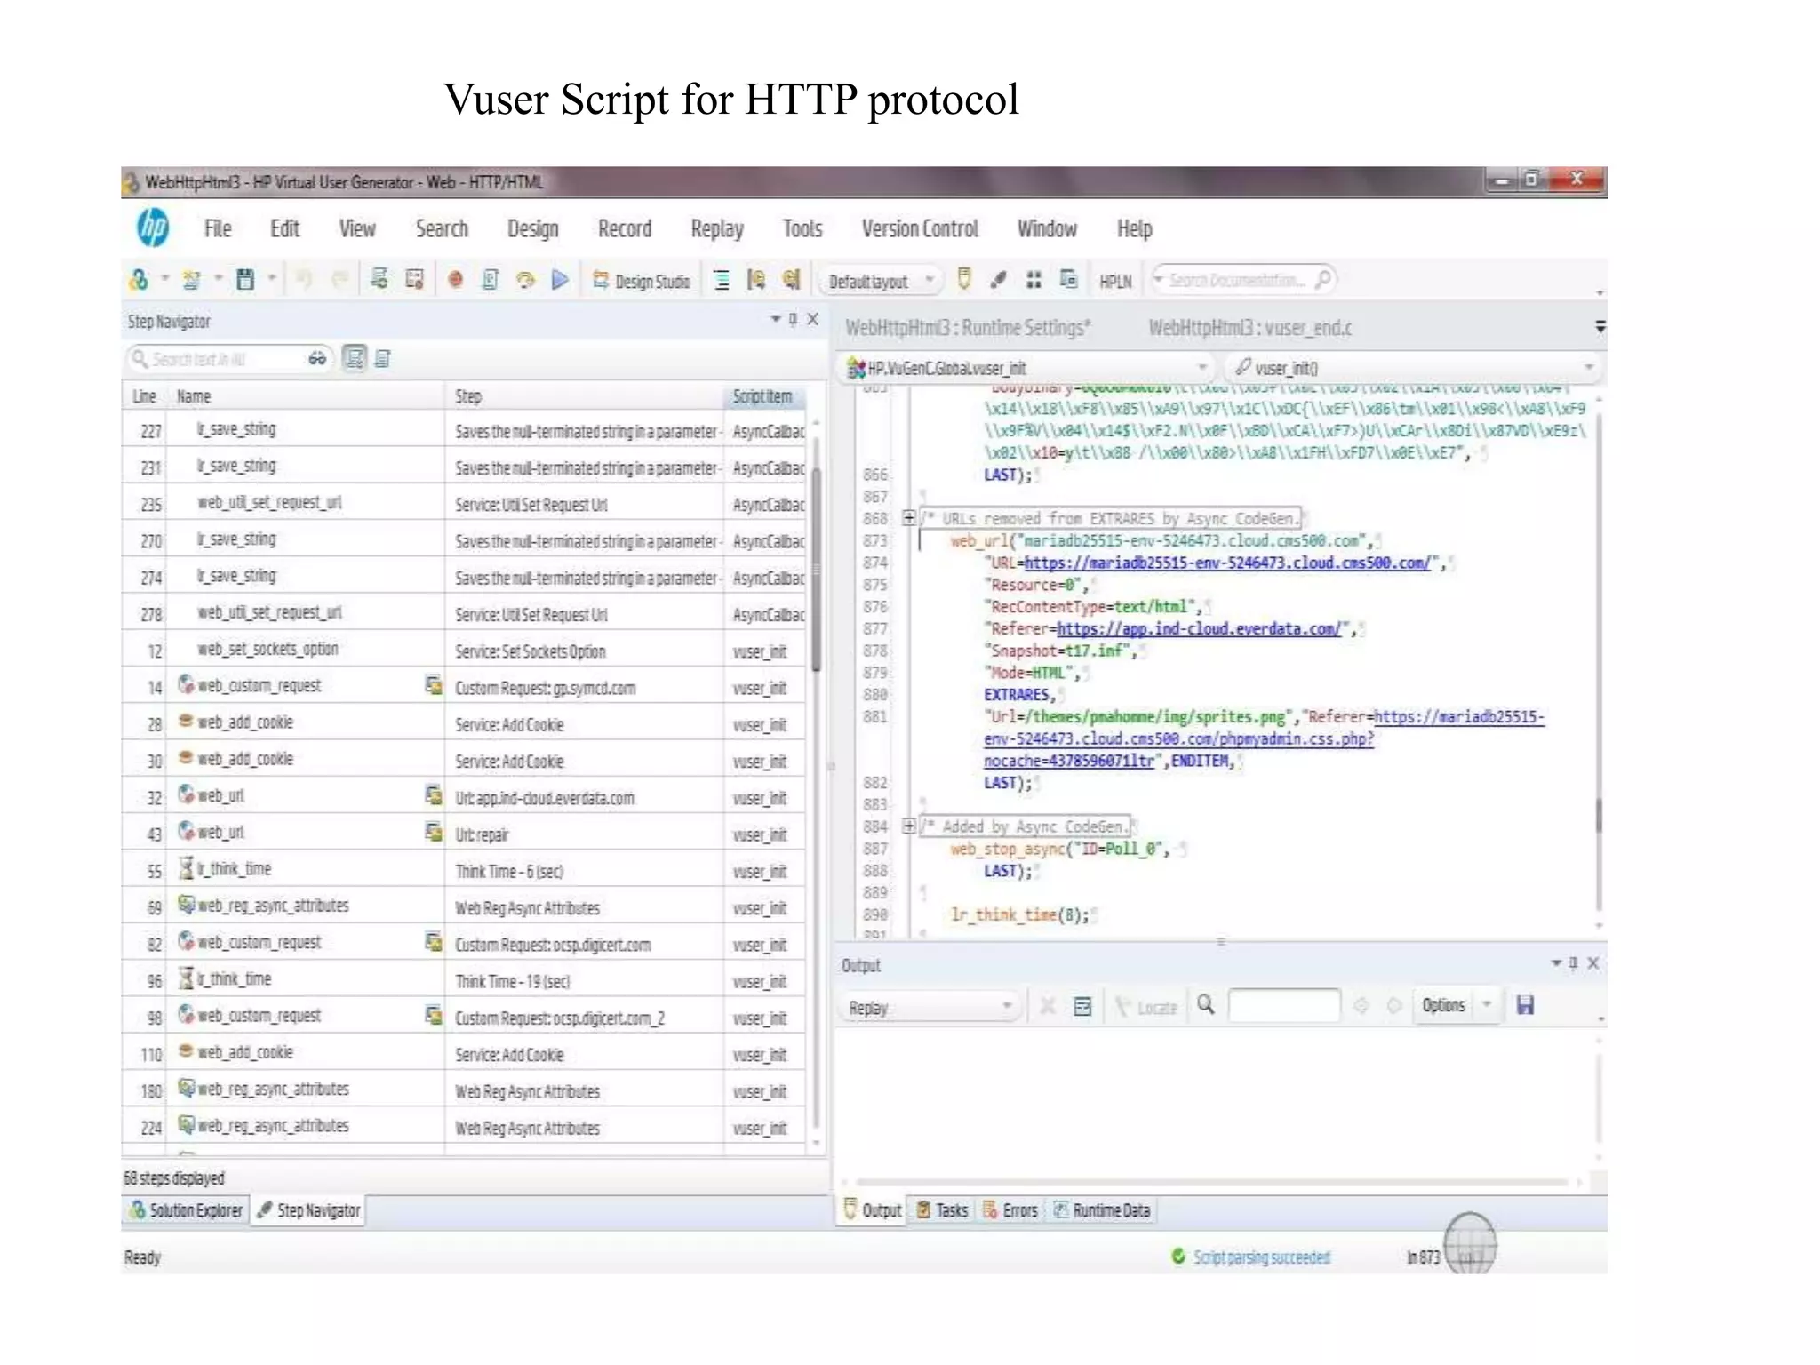Click the previous bookmark toolbar icon
1820x1365 pixels.
(756, 281)
